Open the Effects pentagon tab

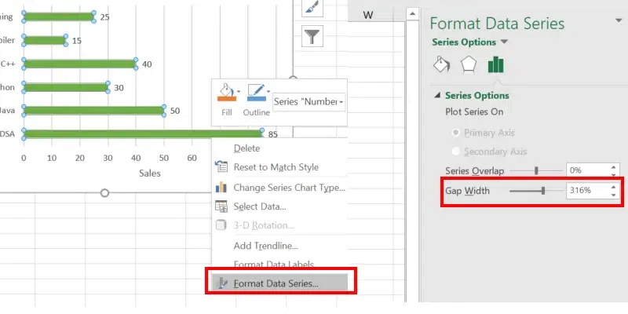pos(468,64)
